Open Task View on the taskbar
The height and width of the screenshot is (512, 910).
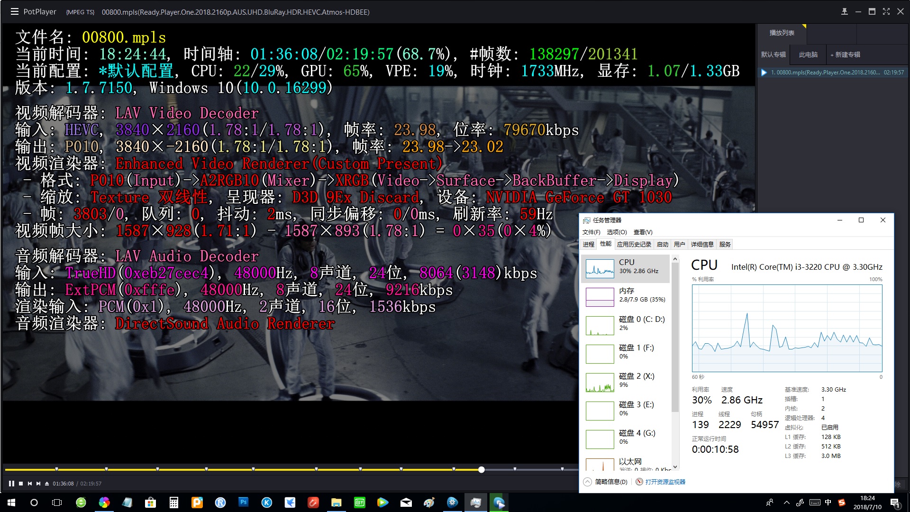[57, 503]
